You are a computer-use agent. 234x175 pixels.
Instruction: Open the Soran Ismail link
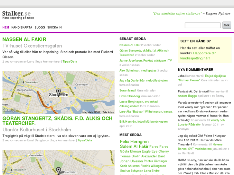(x=127, y=91)
